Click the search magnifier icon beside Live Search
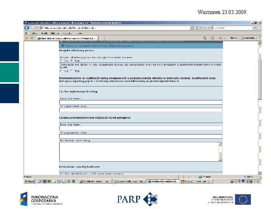The image size is (271, 209). (x=255, y=28)
